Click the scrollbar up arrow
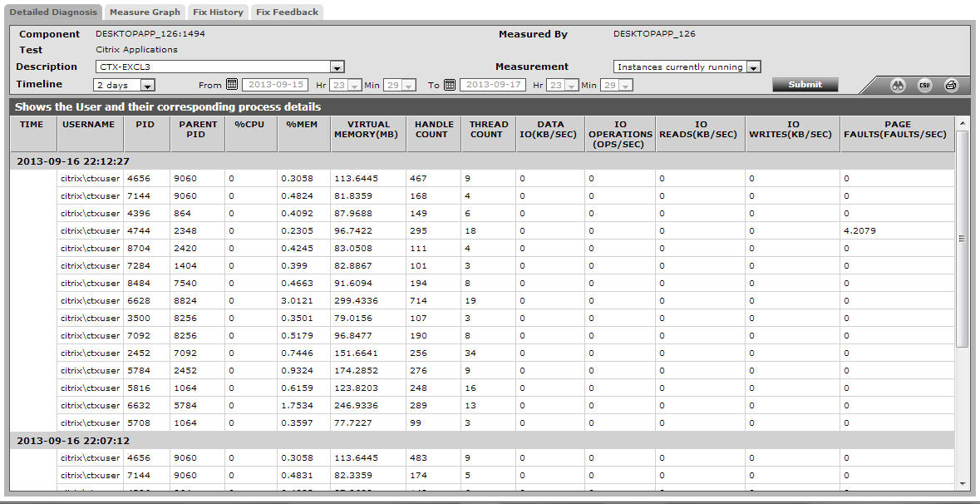The width and height of the screenshot is (980, 504). pos(962,122)
